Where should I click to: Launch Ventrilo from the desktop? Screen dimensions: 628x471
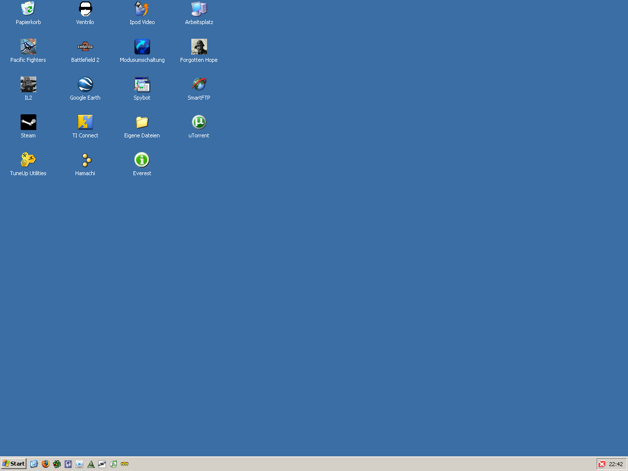[85, 9]
